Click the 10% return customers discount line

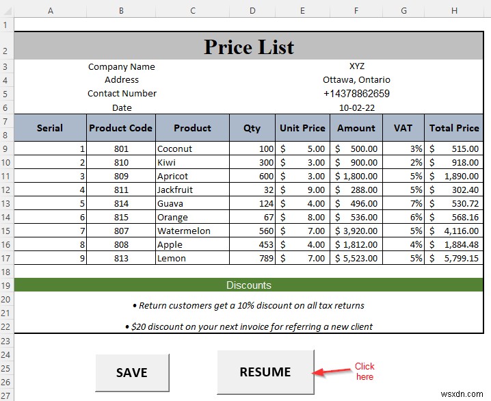[249, 305]
